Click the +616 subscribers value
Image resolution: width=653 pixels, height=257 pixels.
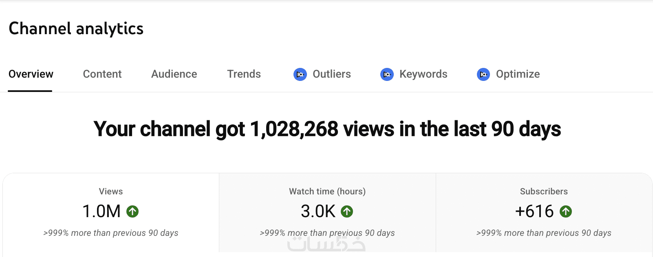(x=534, y=211)
